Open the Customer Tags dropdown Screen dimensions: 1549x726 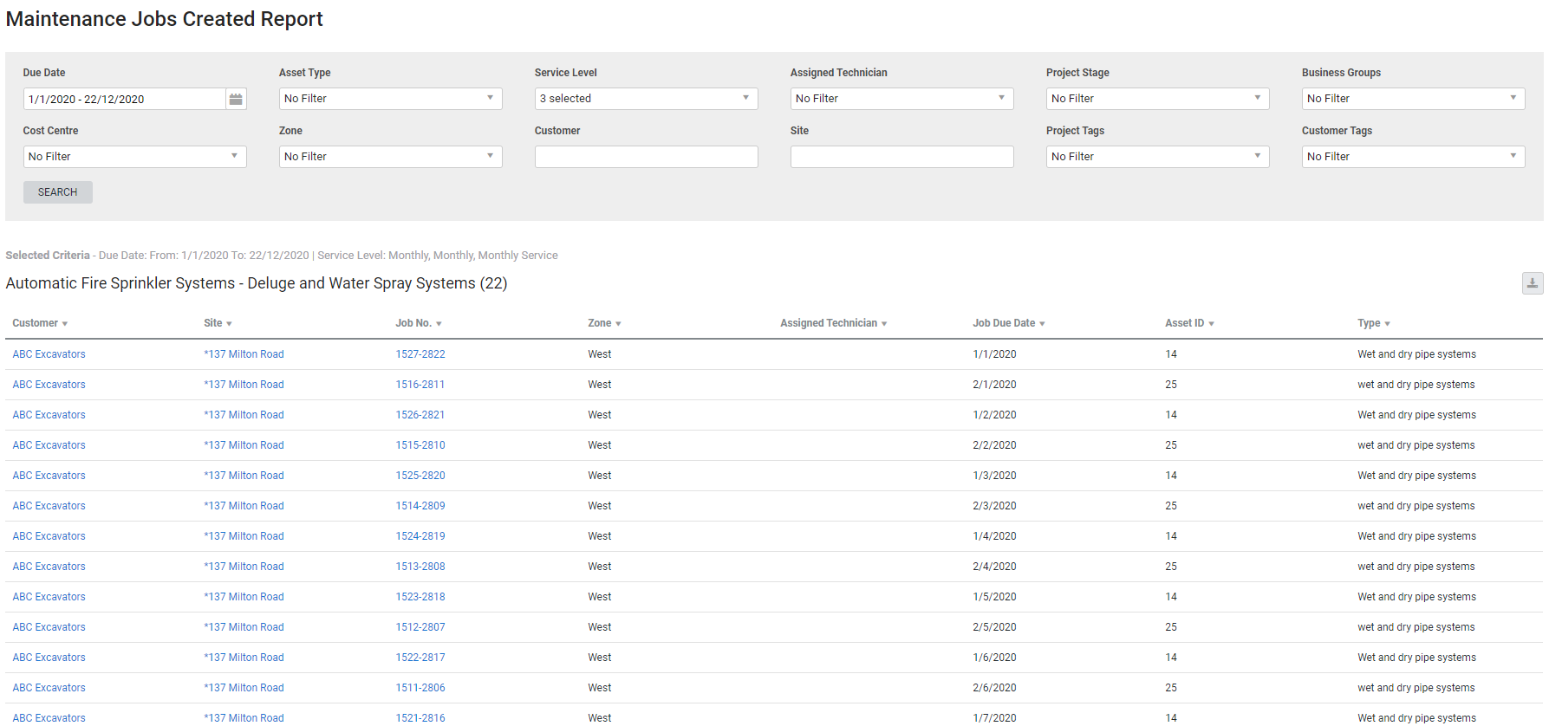click(1413, 157)
